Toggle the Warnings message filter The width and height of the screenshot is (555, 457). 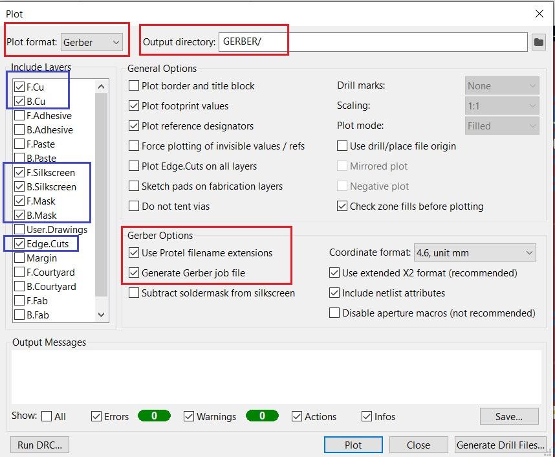pos(189,416)
